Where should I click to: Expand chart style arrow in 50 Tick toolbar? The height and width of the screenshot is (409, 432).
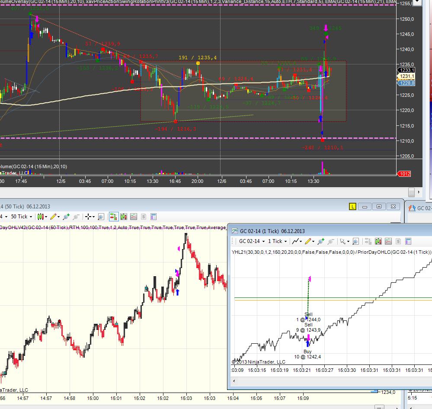(x=46, y=217)
